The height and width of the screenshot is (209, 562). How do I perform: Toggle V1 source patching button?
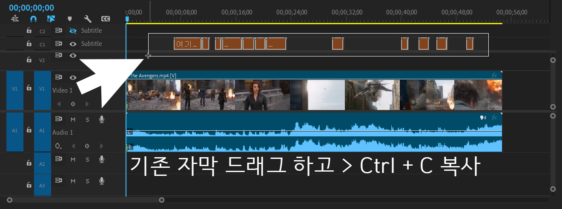point(15,91)
